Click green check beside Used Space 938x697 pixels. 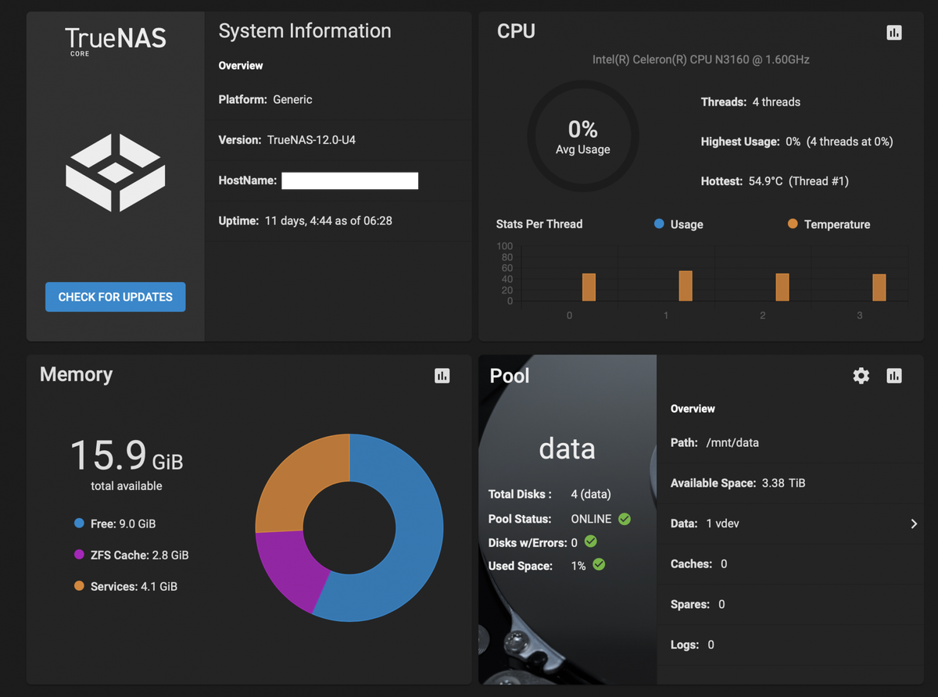click(599, 564)
